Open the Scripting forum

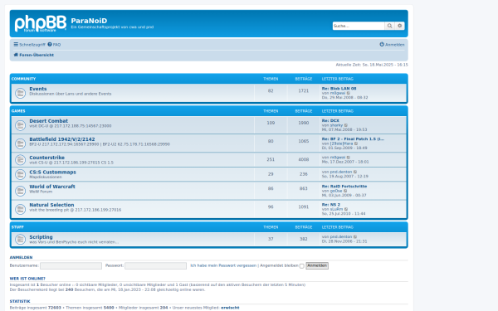coord(41,237)
